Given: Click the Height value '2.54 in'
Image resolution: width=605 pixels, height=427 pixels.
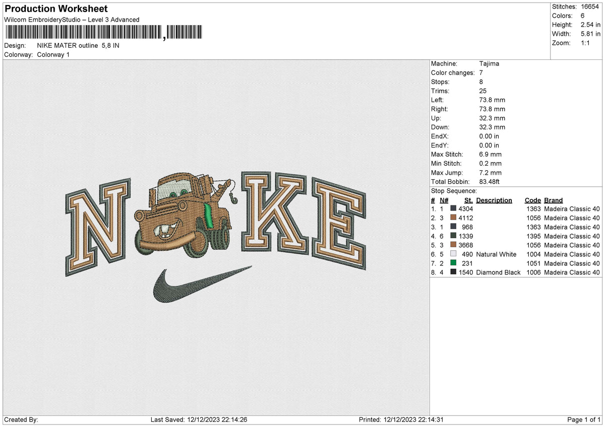Looking at the screenshot, I should coord(590,25).
